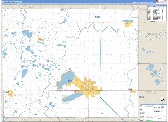Click the DEUEL county label
Screen dimensions: 168x122
153,92
